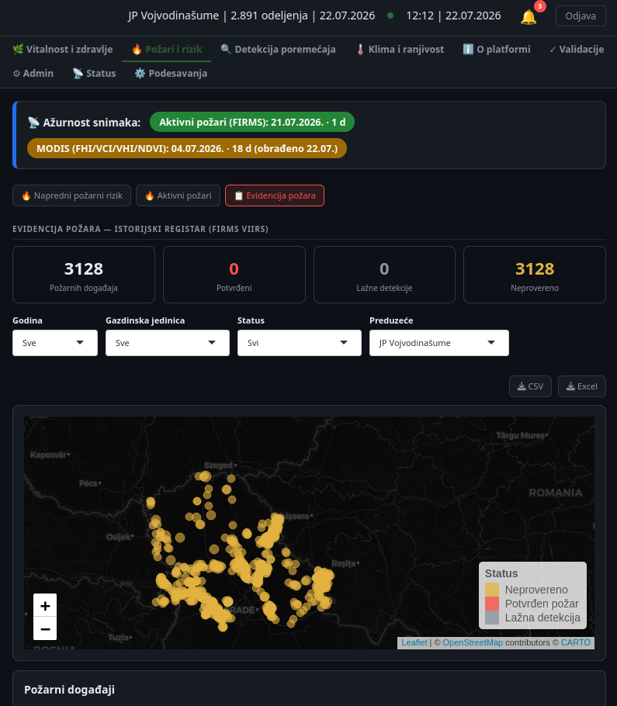Expand the Gazdinska jedinica dropdown
This screenshot has height=706, width=617.
tap(168, 343)
